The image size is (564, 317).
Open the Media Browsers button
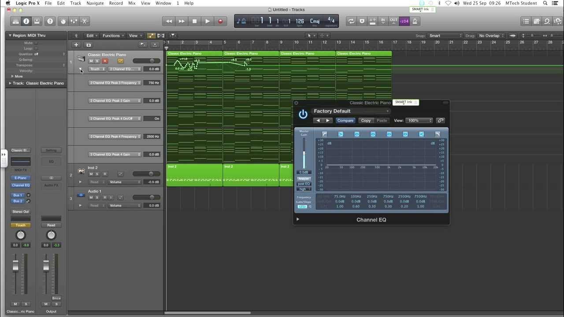[x=558, y=21]
